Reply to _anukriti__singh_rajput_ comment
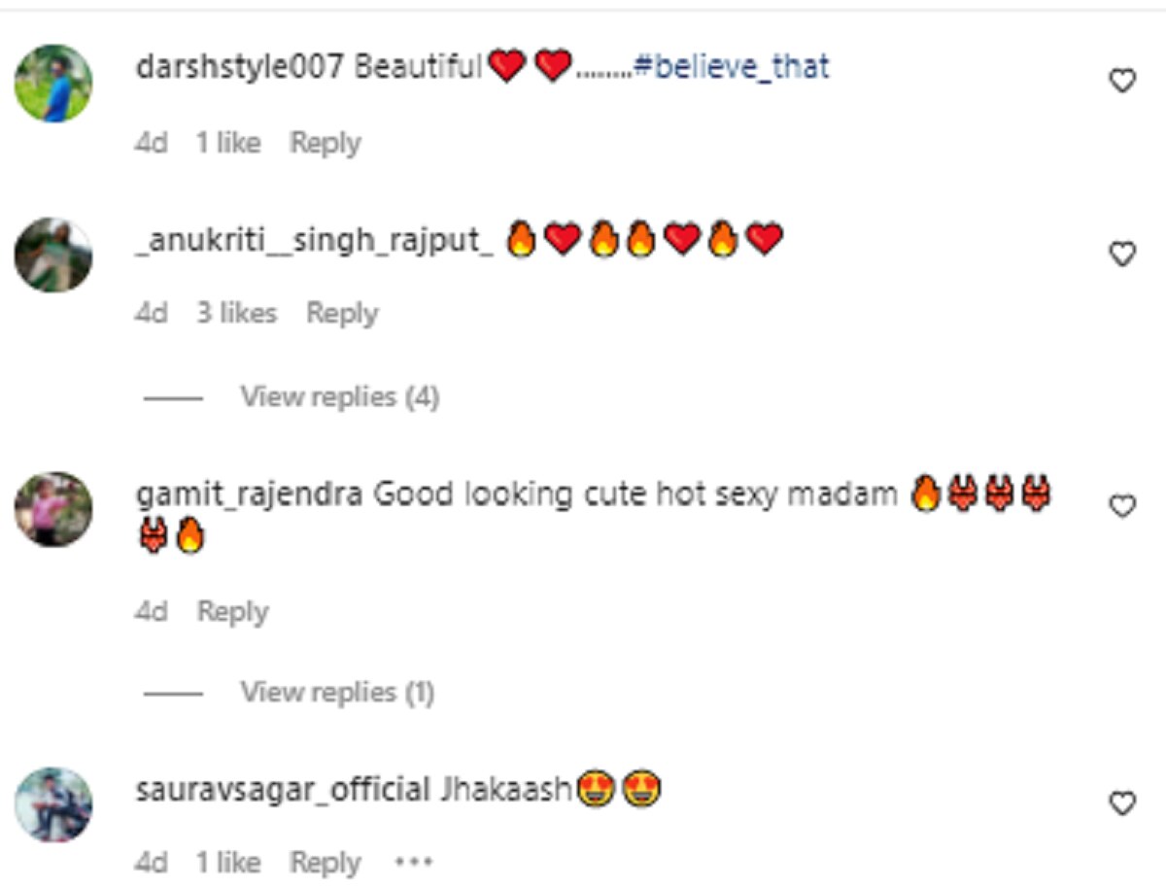The height and width of the screenshot is (887, 1166). (x=342, y=314)
